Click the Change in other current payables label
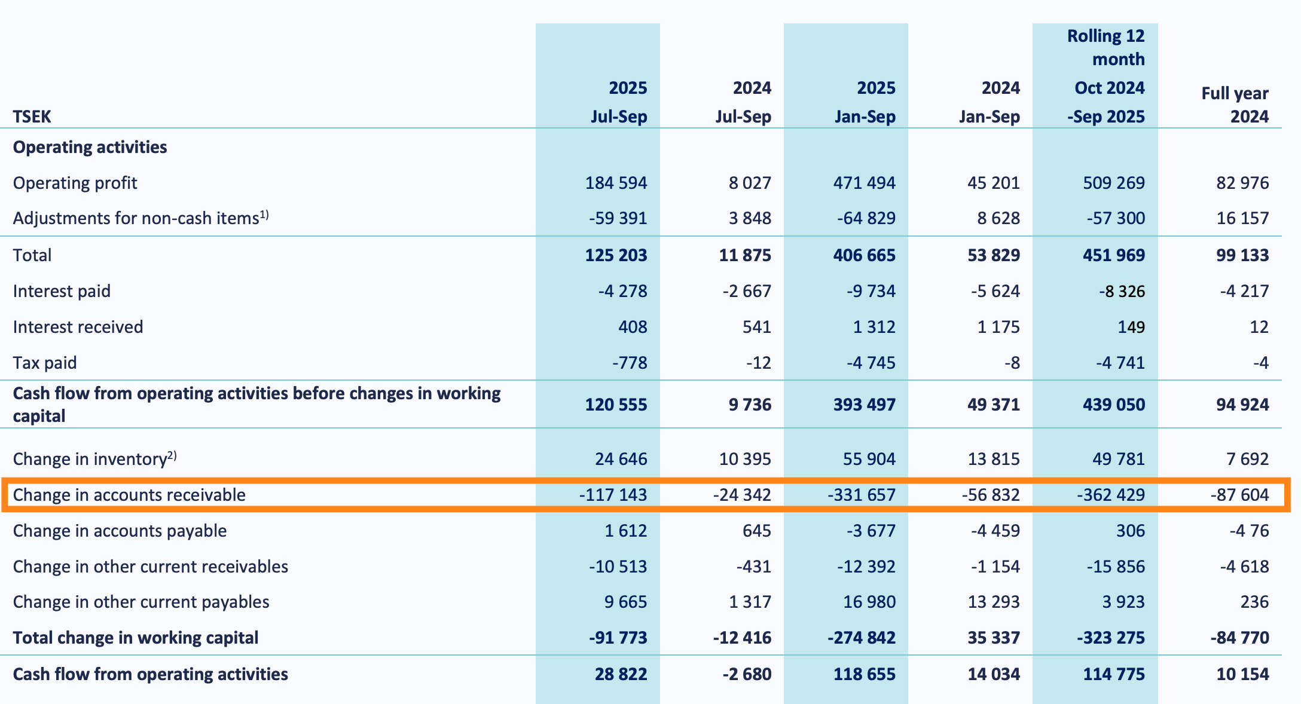This screenshot has height=704, width=1301. click(x=141, y=602)
